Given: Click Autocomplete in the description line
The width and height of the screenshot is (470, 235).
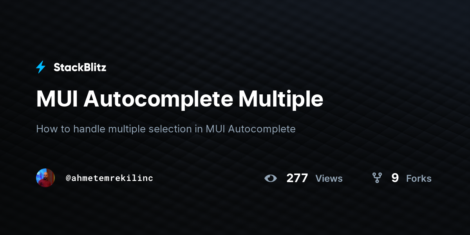Looking at the screenshot, I should 262,129.
